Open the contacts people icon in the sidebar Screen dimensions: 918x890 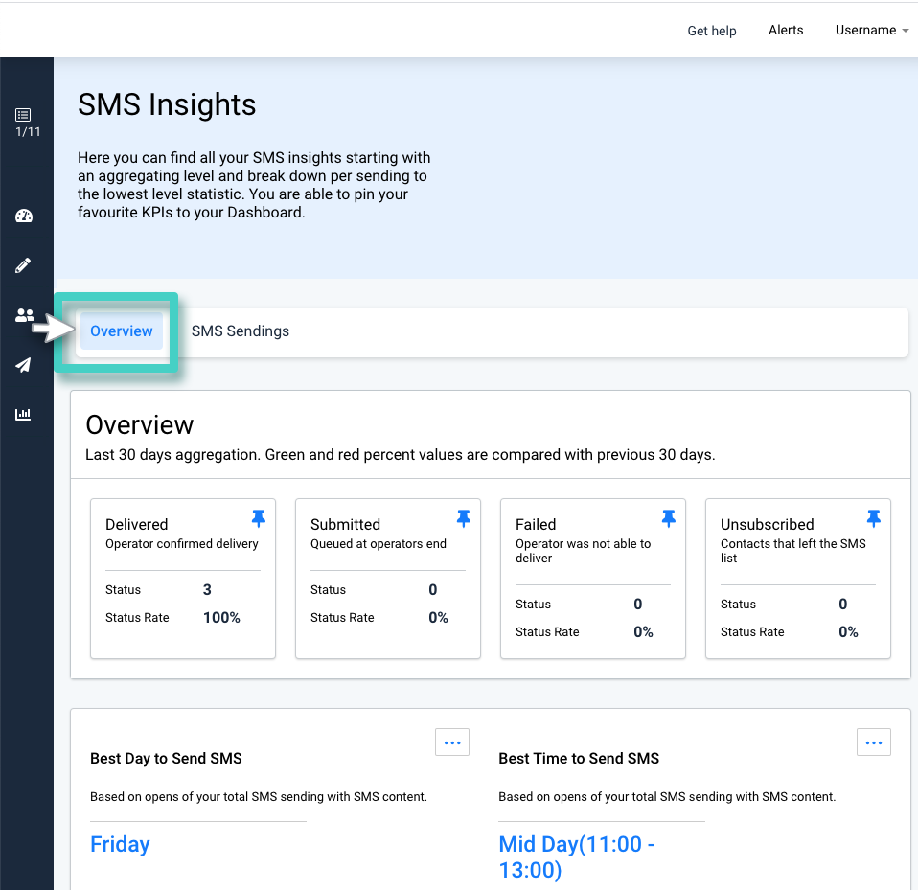click(x=25, y=315)
